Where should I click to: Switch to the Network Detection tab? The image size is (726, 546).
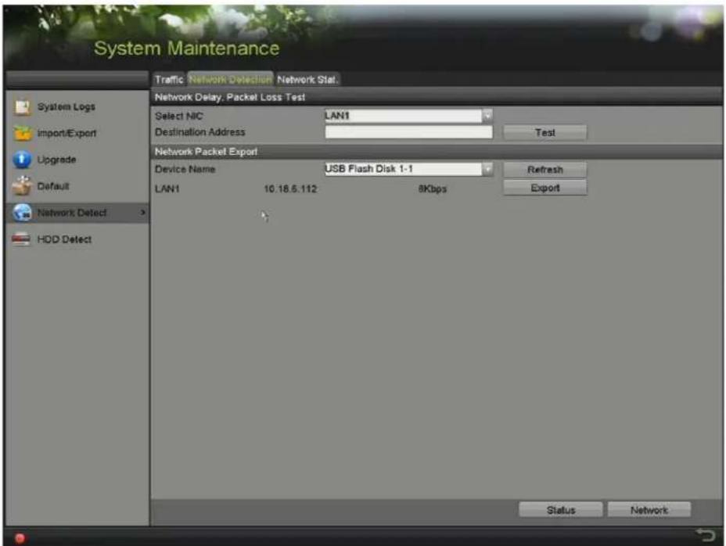pos(230,80)
